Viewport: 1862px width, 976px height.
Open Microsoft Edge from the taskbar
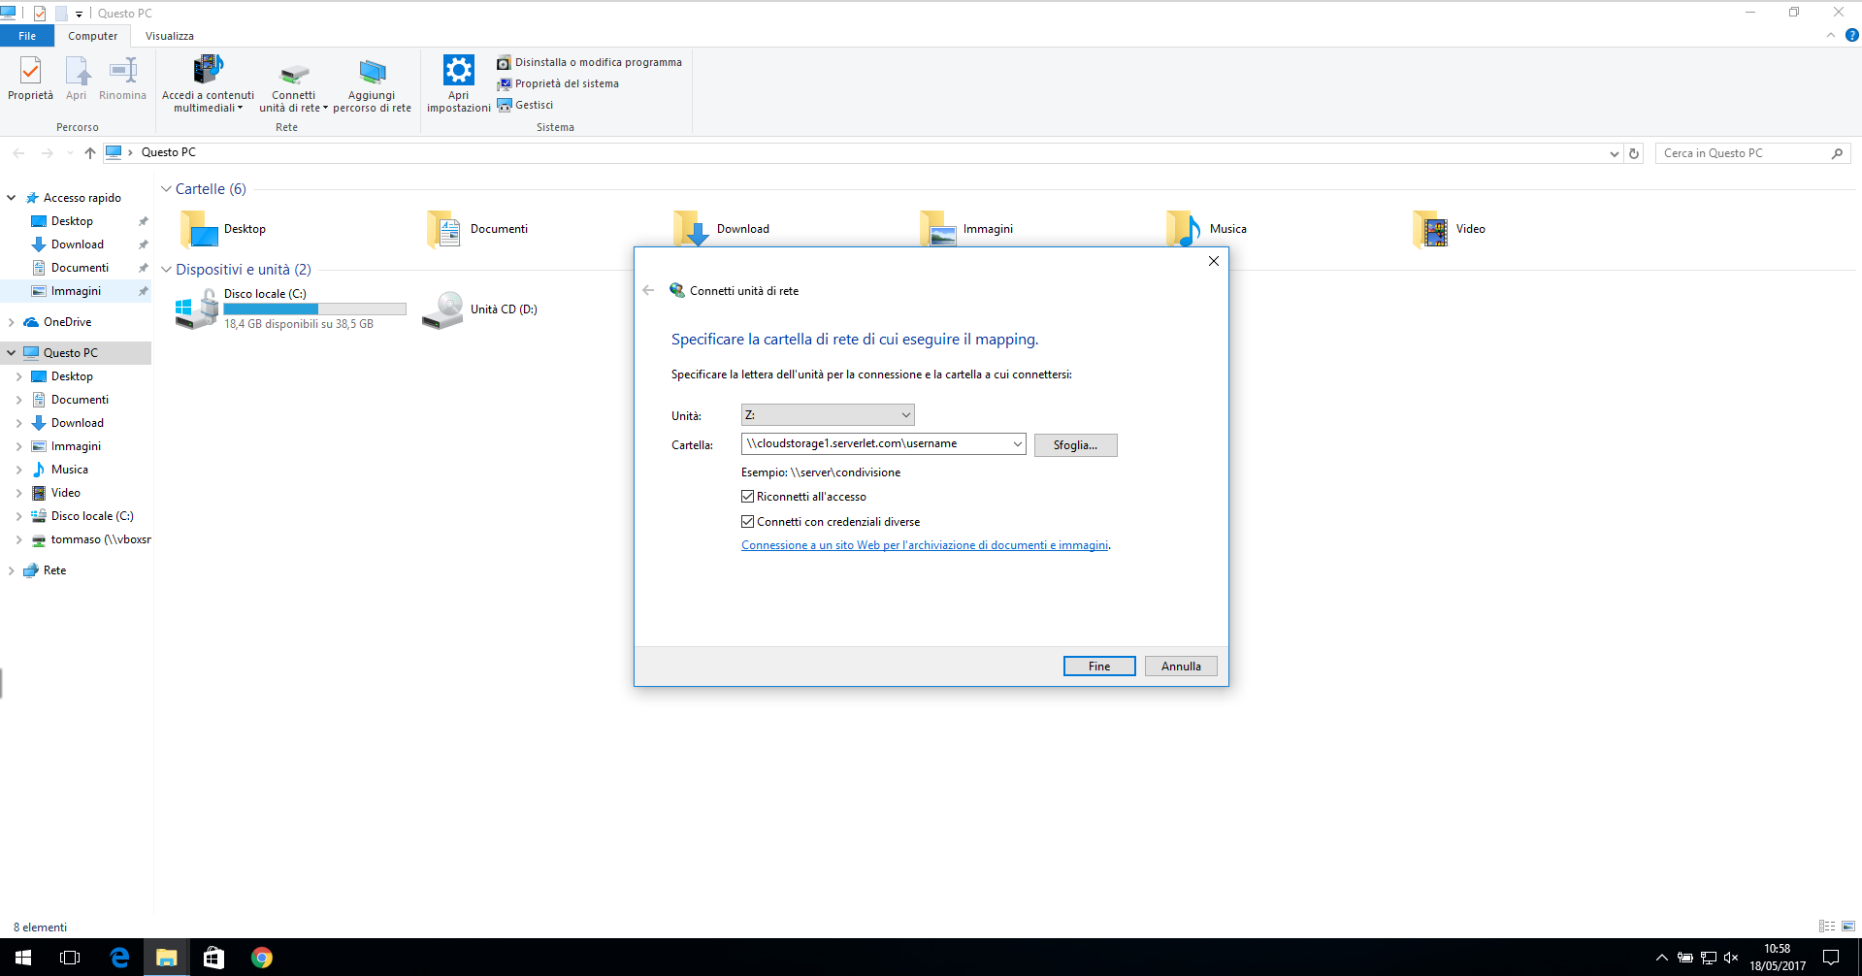pyautogui.click(x=119, y=958)
